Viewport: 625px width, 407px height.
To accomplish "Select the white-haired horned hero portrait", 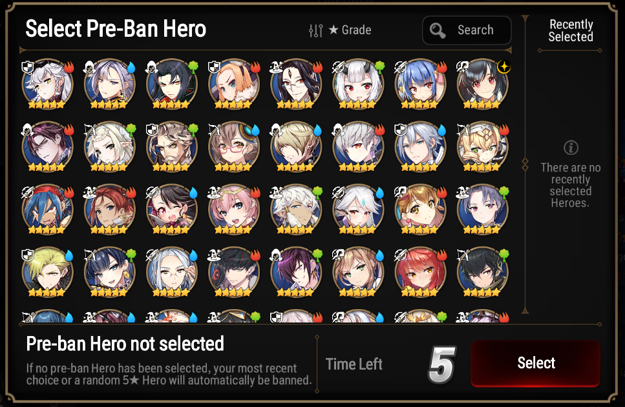I will (x=358, y=84).
